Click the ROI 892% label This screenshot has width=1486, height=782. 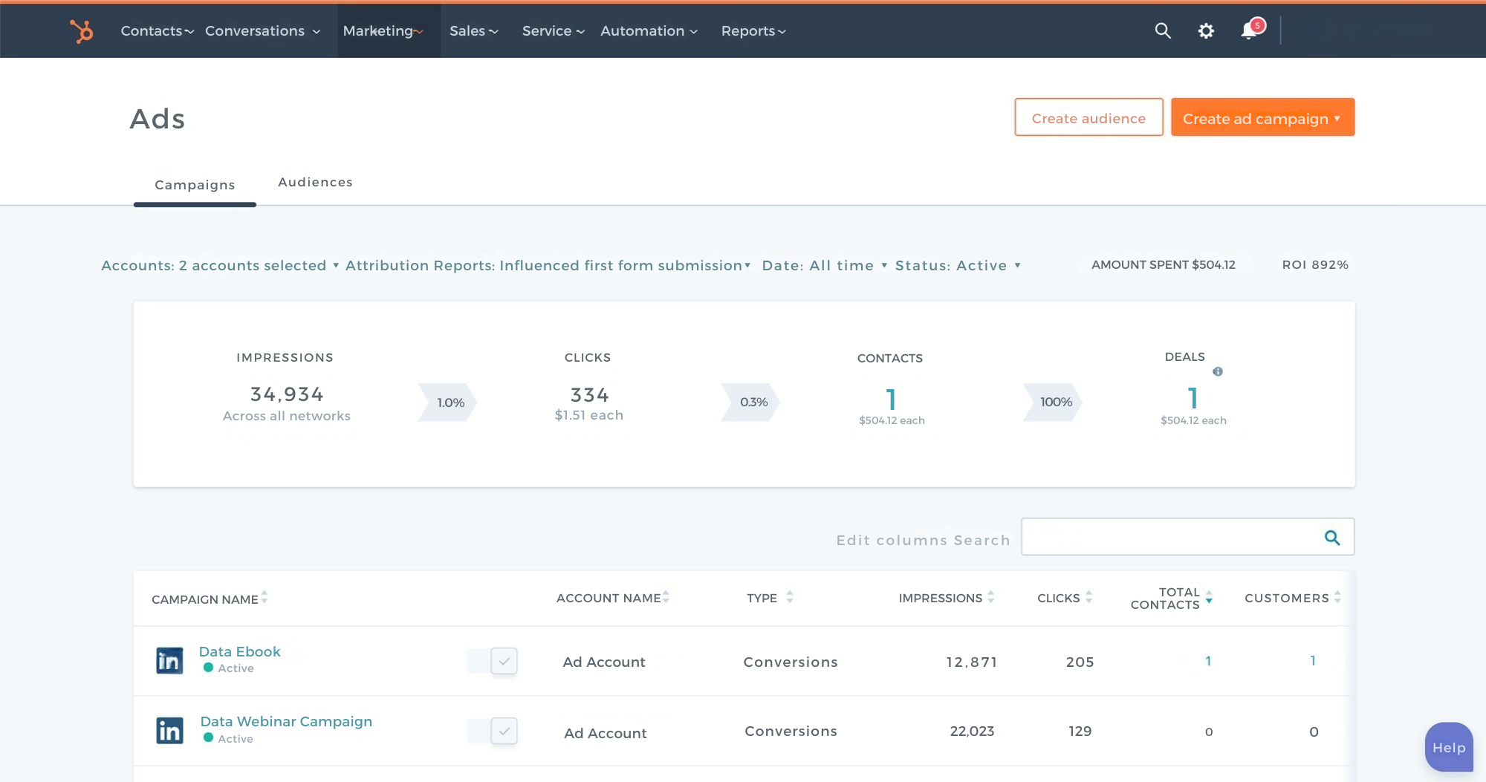[x=1315, y=265]
